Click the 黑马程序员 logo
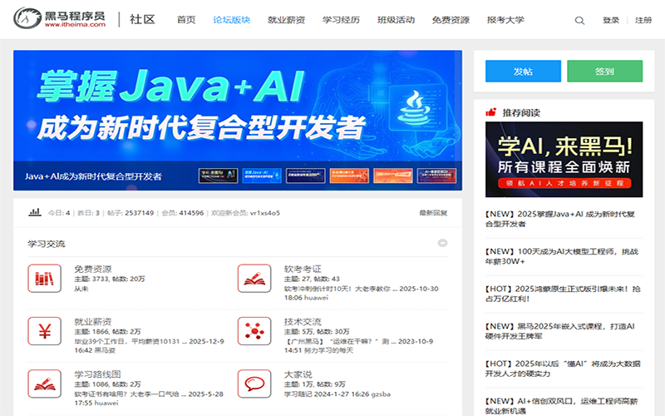This screenshot has height=416, width=665. point(59,20)
